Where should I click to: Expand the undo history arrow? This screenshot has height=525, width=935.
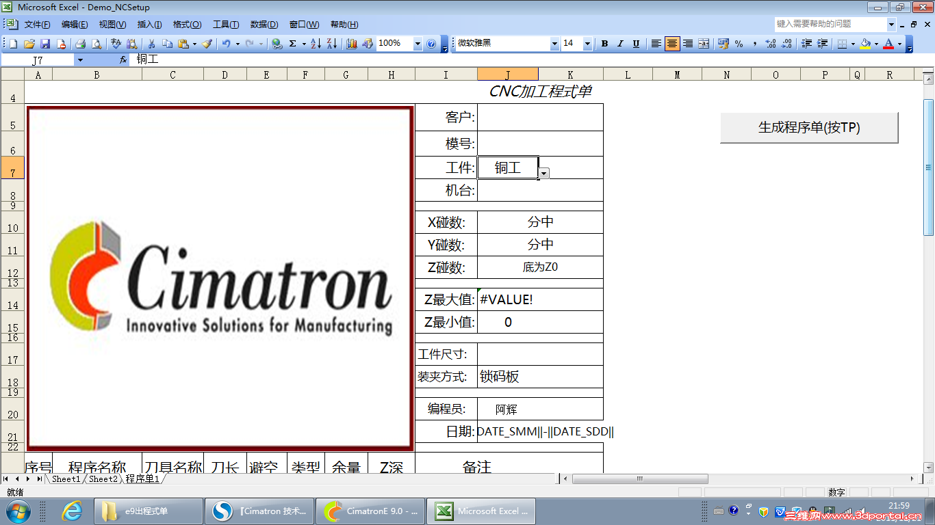[x=237, y=44]
